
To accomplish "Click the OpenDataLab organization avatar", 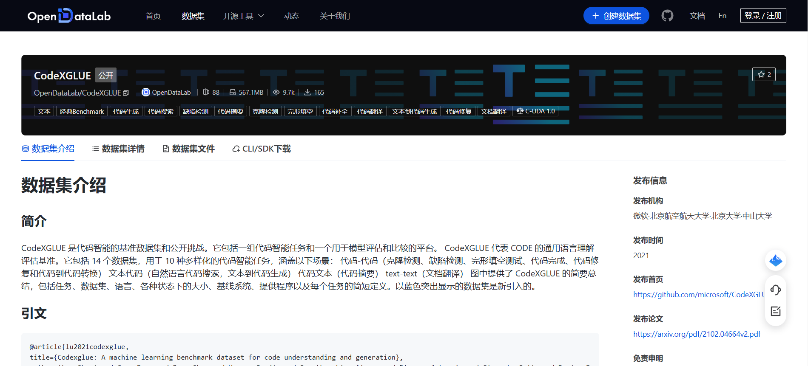I will 145,92.
